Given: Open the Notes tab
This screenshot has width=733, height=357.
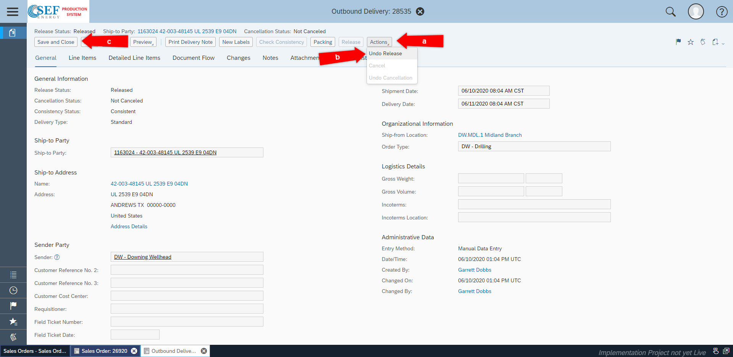Looking at the screenshot, I should coord(270,58).
